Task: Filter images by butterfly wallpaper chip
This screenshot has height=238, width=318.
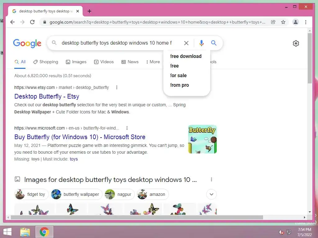Action: point(76,194)
